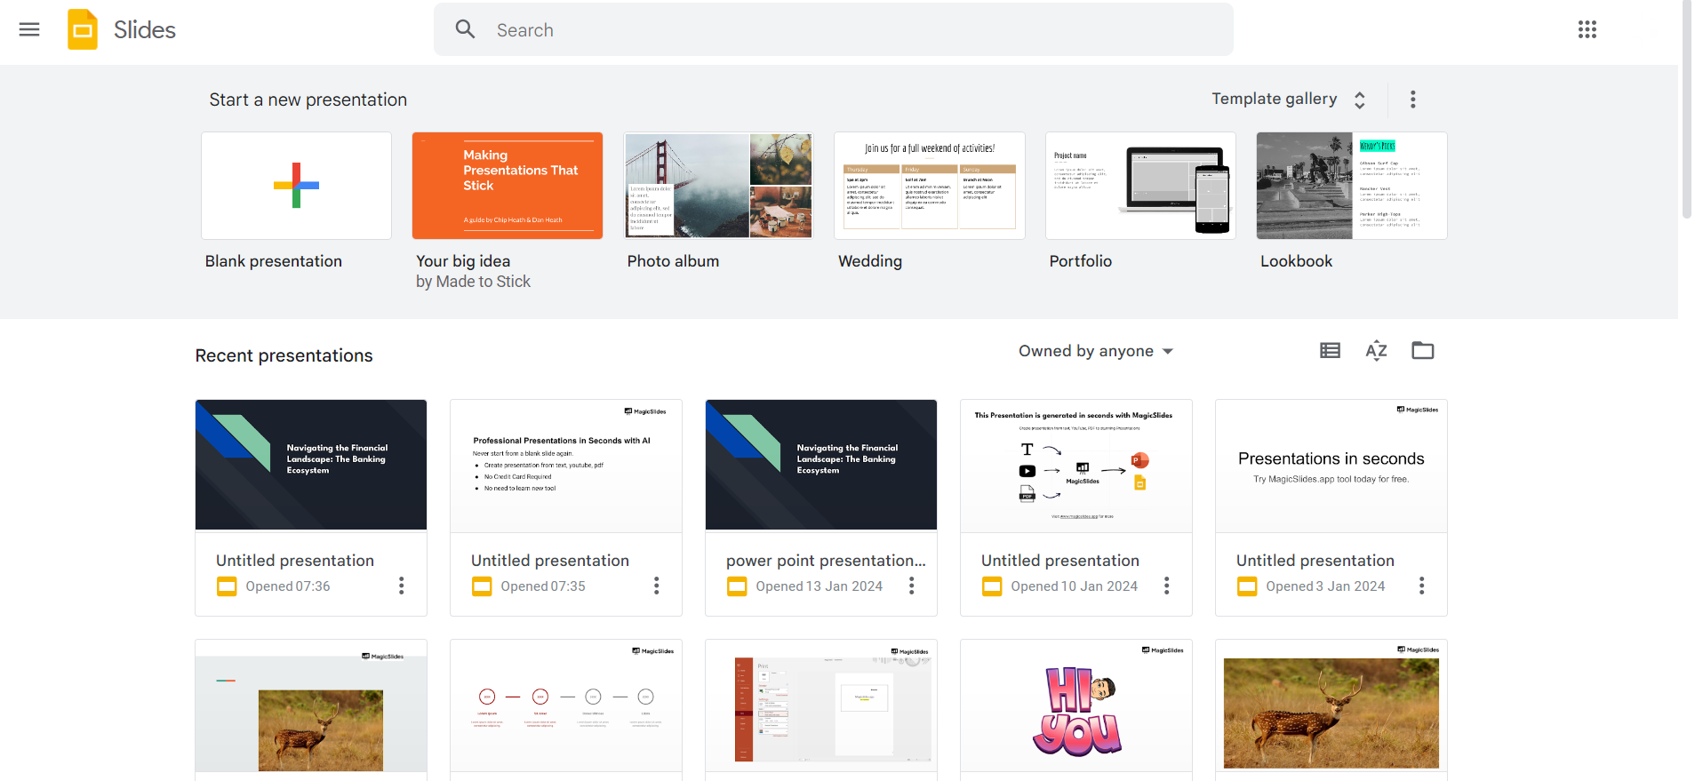The height and width of the screenshot is (781, 1695).
Task: Focus the Search input field
Action: (834, 29)
